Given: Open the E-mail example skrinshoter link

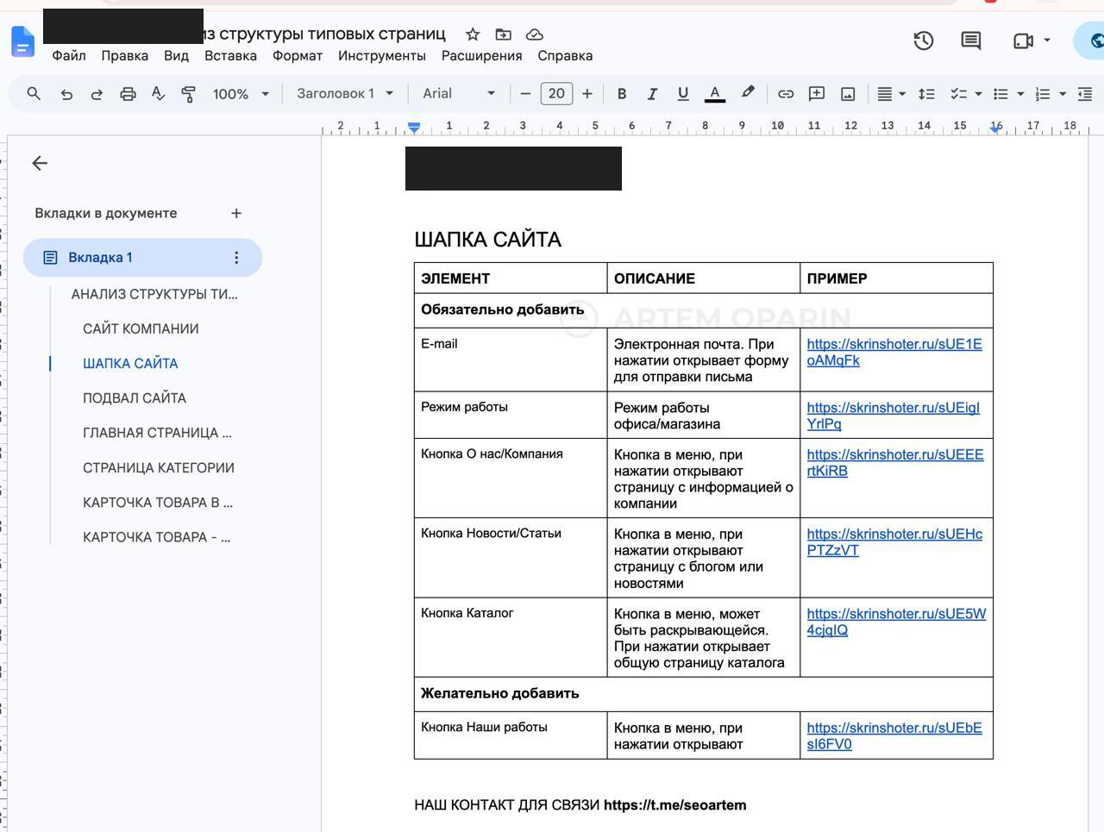Looking at the screenshot, I should click(x=894, y=352).
